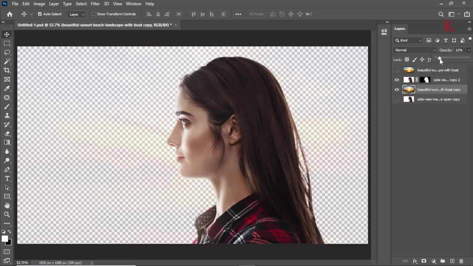This screenshot has height=266, width=473.
Task: Open the Search icon in options bar
Action: [441, 14]
